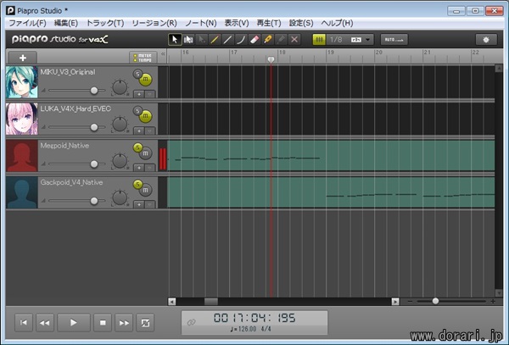Click MIKU_V3_Original volume slider
The width and height of the screenshot is (509, 345).
click(x=77, y=91)
